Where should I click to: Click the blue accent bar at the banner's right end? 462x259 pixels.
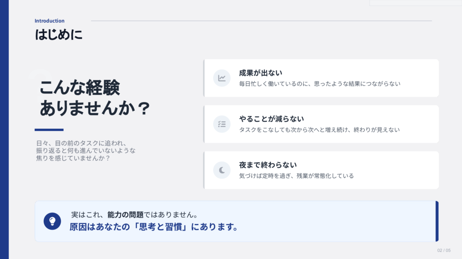tap(437, 221)
